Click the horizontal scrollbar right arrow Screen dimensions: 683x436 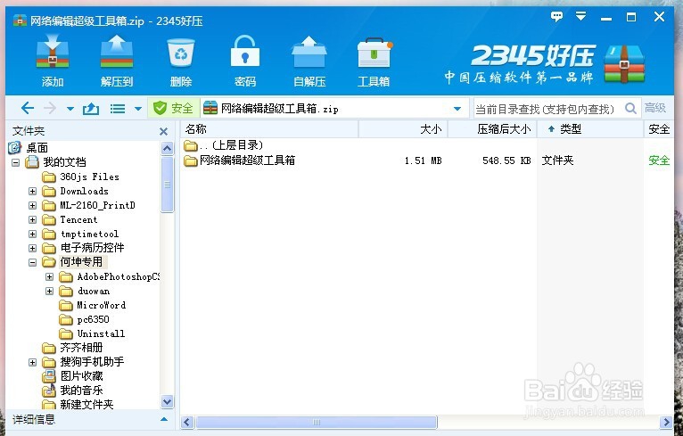[666, 422]
